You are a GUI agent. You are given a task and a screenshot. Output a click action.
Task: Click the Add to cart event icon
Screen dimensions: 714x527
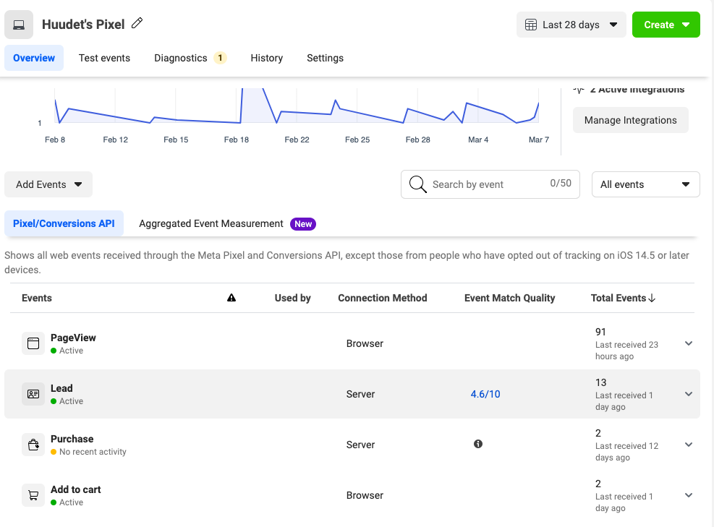pos(33,495)
